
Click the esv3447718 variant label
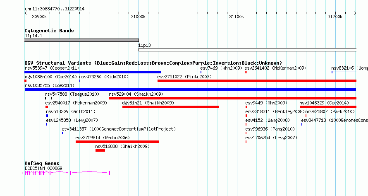[x=335, y=120]
